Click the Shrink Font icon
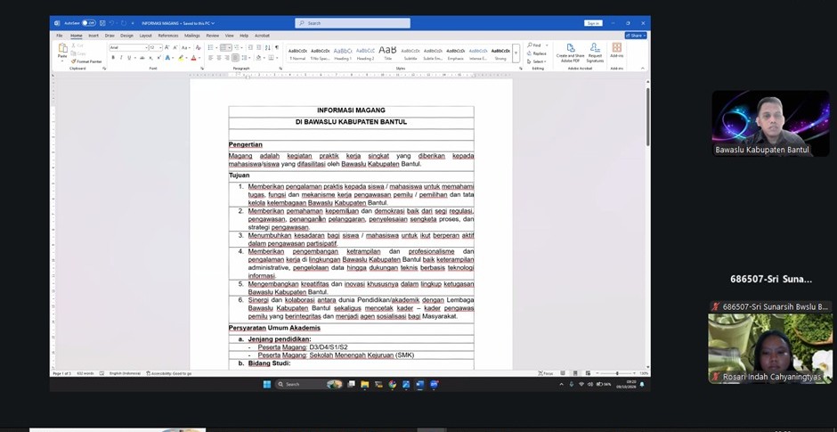The height and width of the screenshot is (432, 837). (175, 47)
